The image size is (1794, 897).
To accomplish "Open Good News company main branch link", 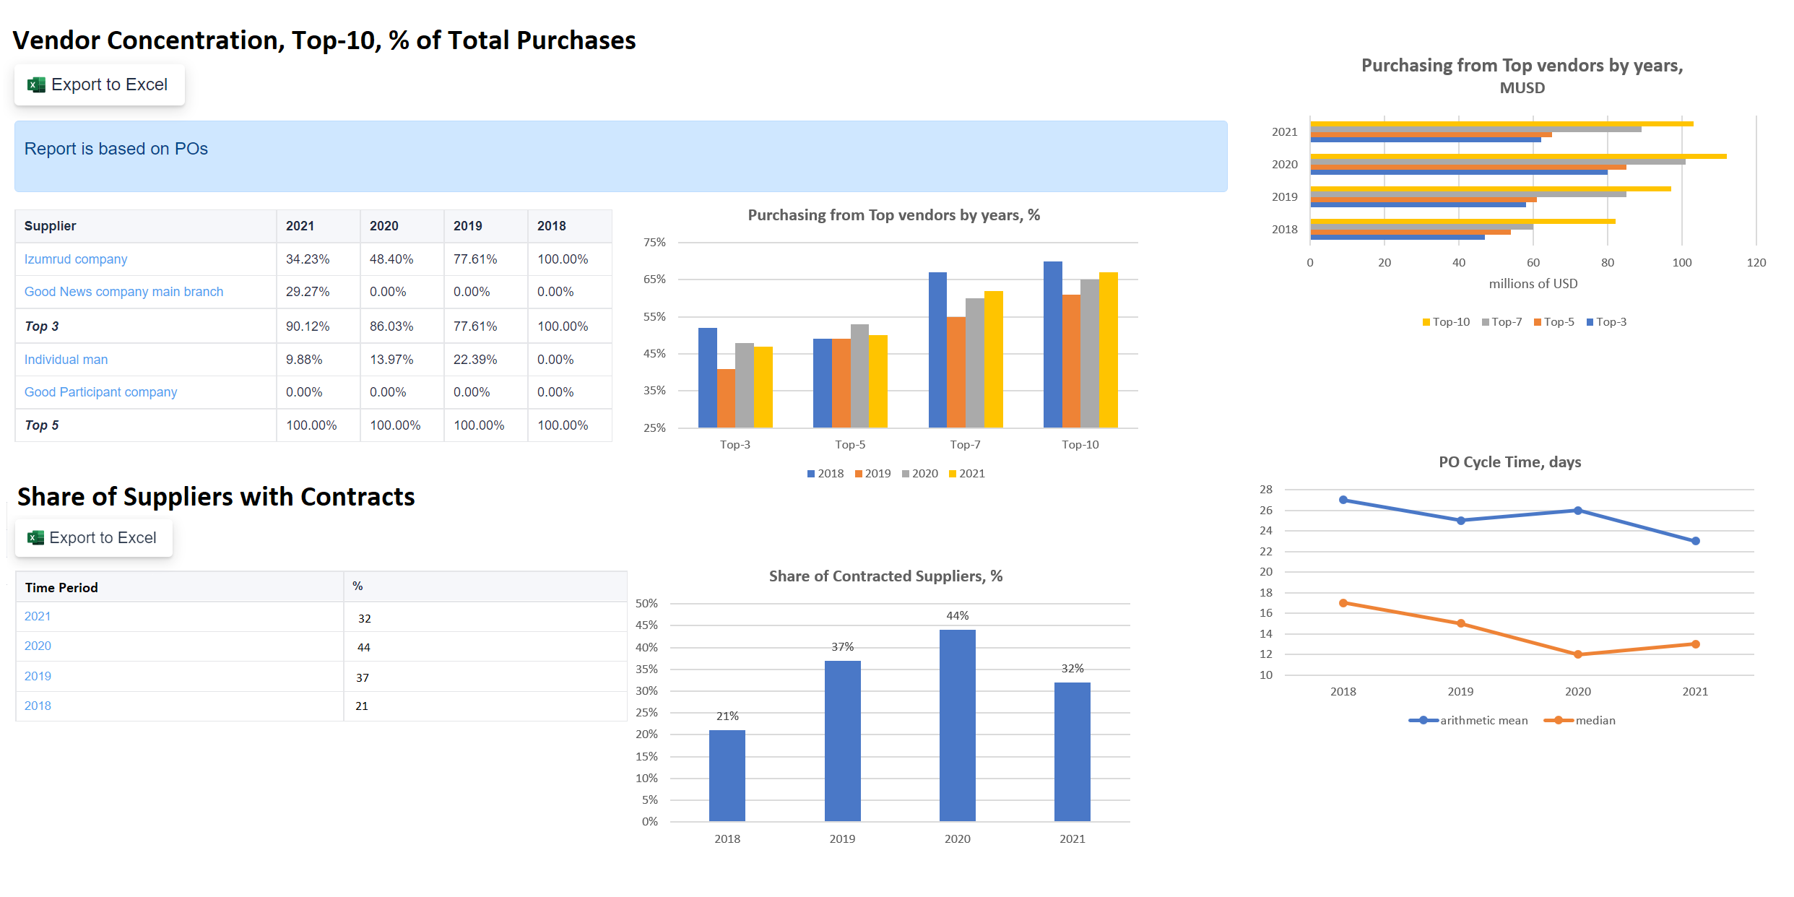I will 123,292.
